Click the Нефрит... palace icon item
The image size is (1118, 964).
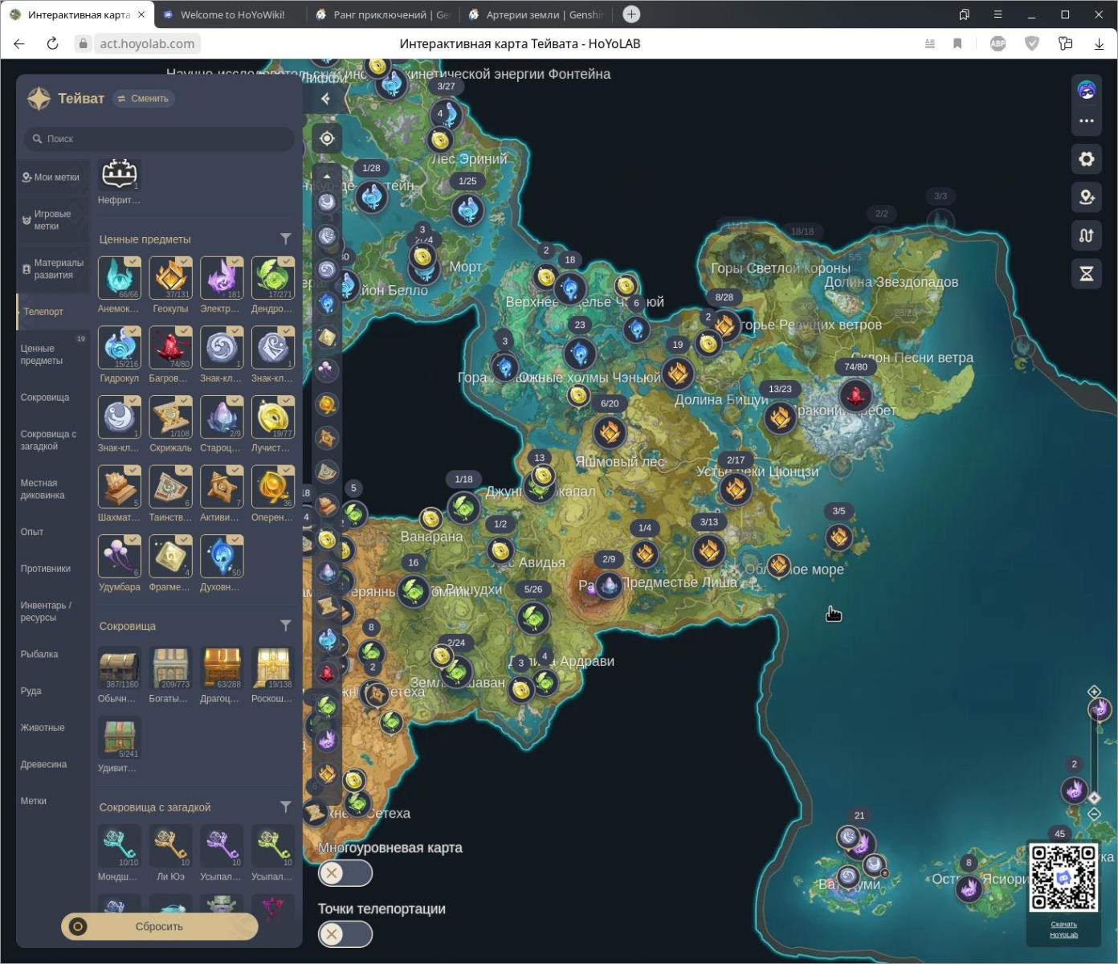(x=119, y=174)
